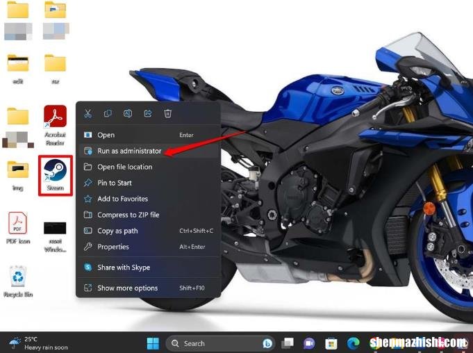Select the Recycle Bin desktop icon
Viewport: 473px width, 353px height.
[x=18, y=281]
